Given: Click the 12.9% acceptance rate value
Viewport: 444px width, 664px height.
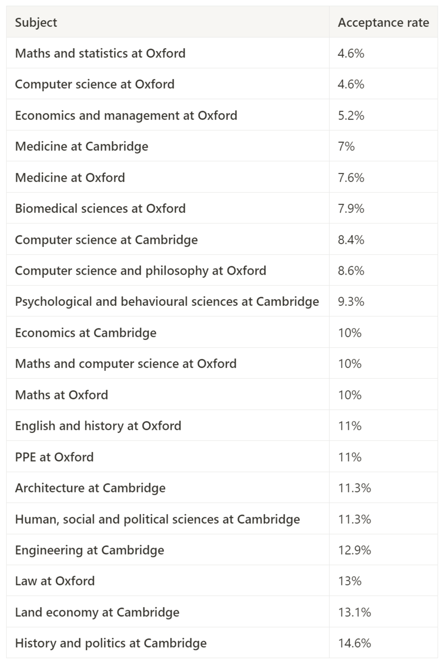Looking at the screenshot, I should [x=354, y=550].
